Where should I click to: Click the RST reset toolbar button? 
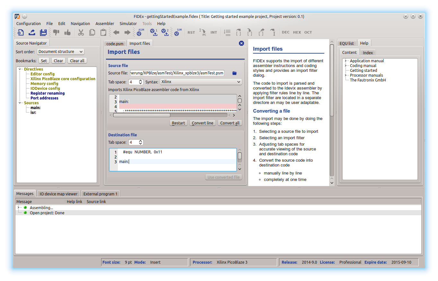click(191, 32)
